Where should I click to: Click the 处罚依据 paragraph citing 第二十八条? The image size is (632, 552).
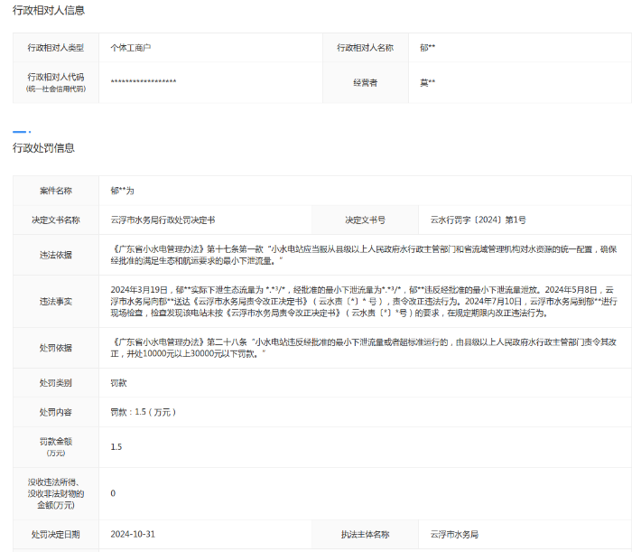(x=361, y=349)
